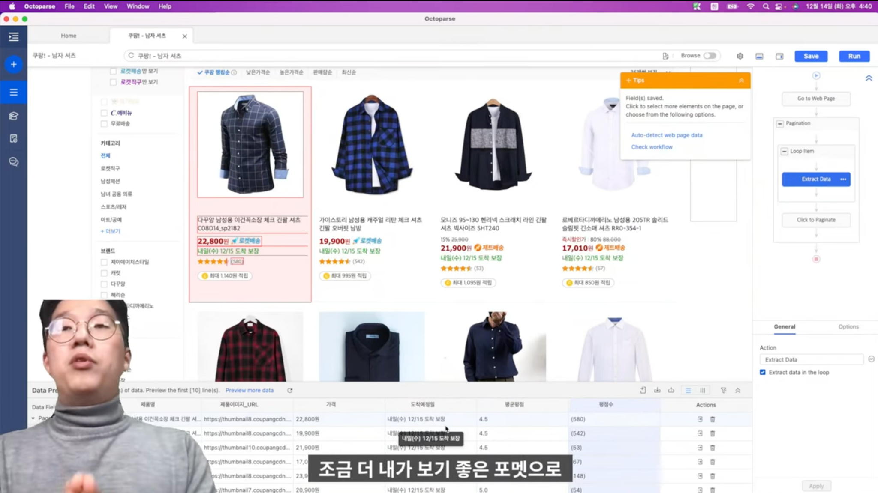Image resolution: width=878 pixels, height=493 pixels.
Task: Click the minus icon beside Action Extract Data
Action: [x=871, y=359]
